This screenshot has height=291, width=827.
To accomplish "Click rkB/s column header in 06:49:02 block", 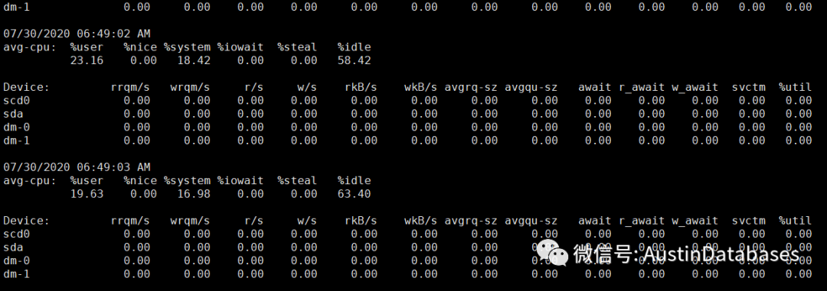I will 361,87.
